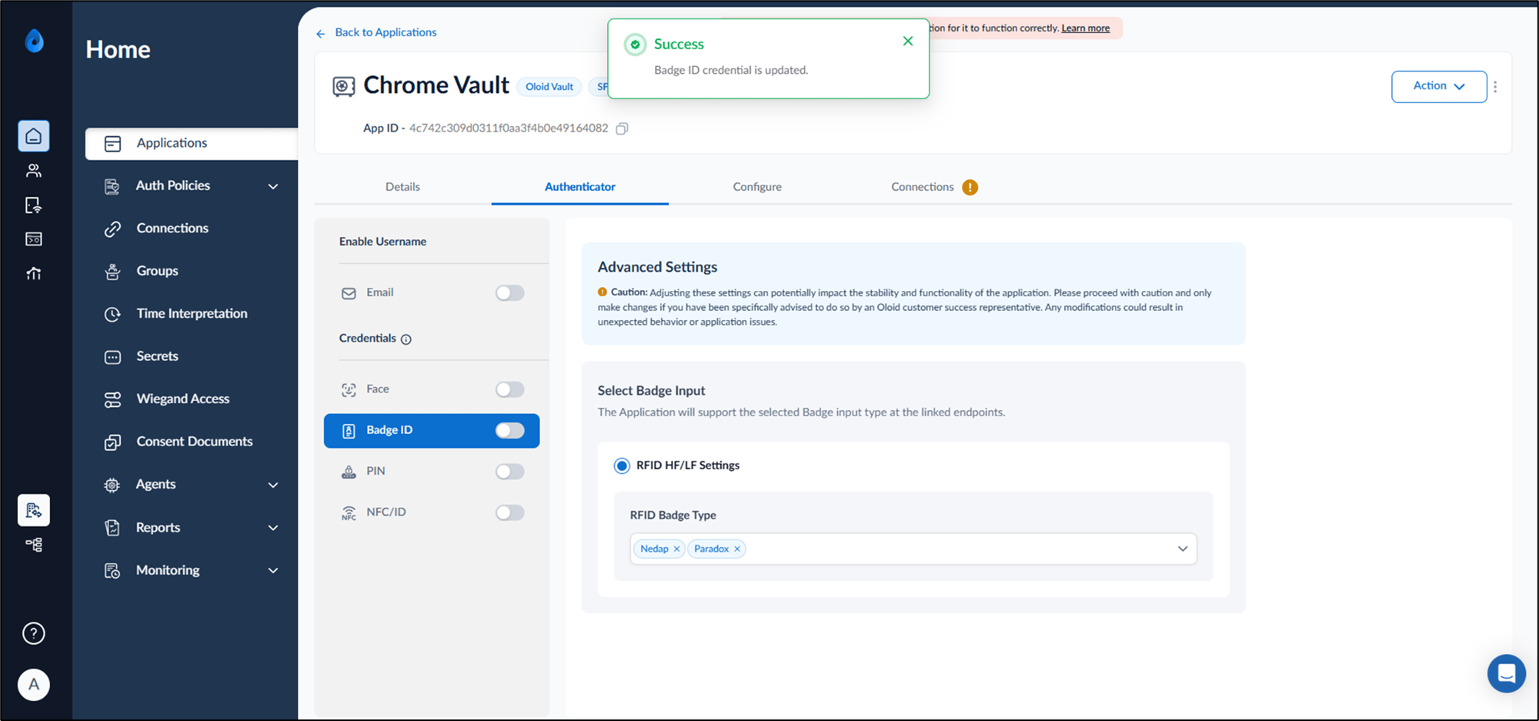The image size is (1539, 721).
Task: Open the RFID Badge Type dropdown arrow
Action: [1183, 549]
